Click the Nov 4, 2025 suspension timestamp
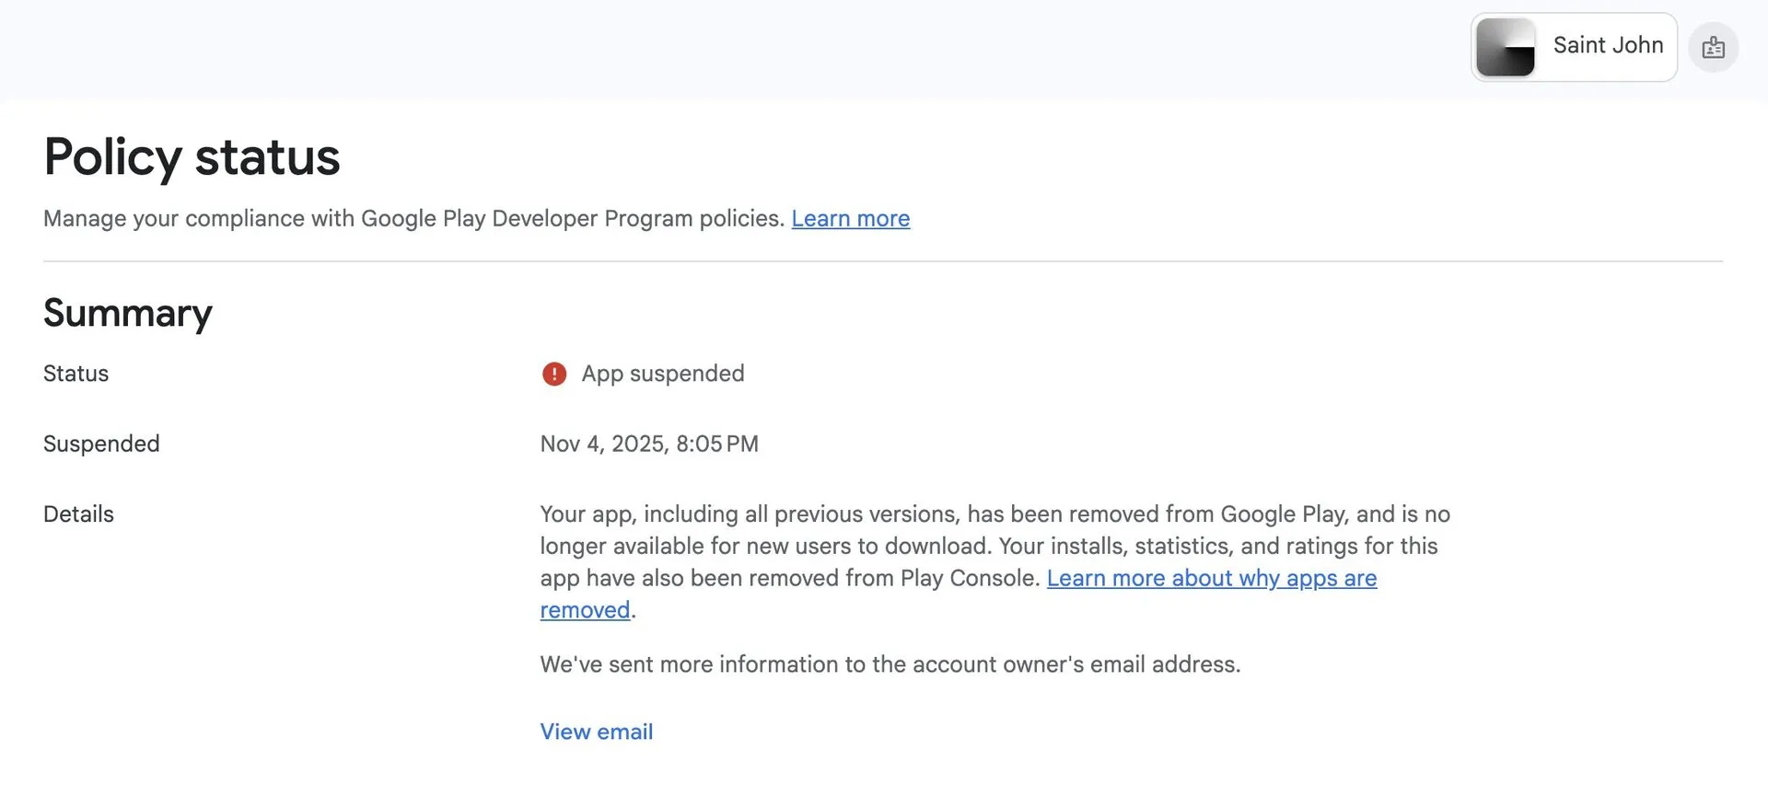The height and width of the screenshot is (796, 1768). click(649, 444)
